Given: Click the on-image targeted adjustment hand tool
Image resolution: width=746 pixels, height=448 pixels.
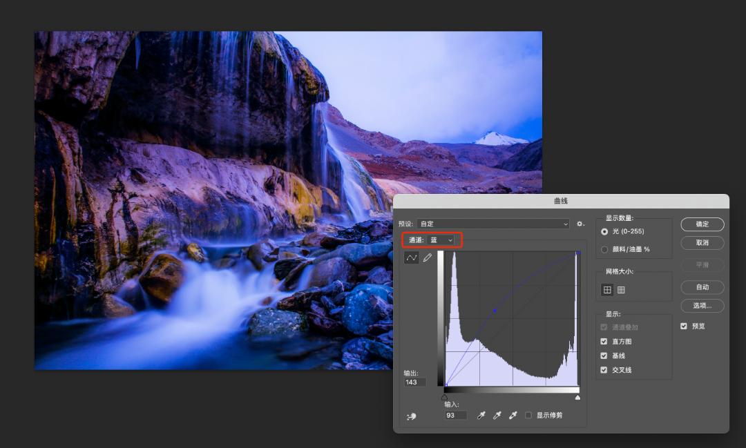Looking at the screenshot, I should (412, 416).
